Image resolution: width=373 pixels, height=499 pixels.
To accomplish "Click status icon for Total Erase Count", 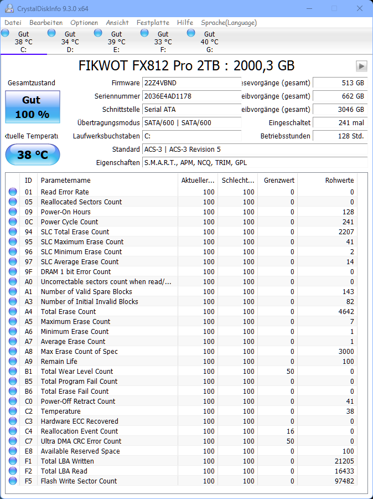I will pyautogui.click(x=13, y=311).
